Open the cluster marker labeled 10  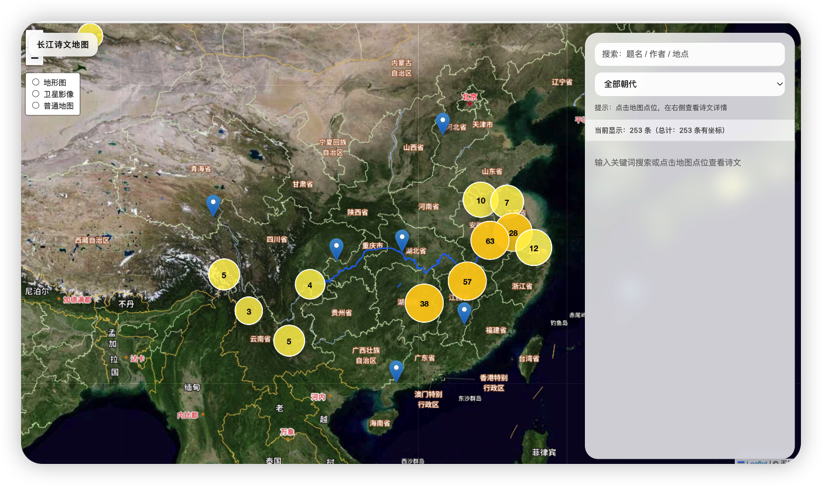(480, 200)
